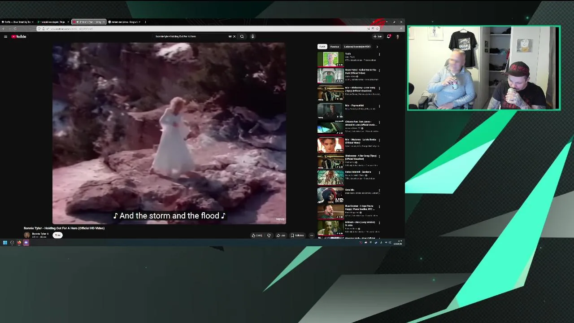The width and height of the screenshot is (574, 323).
Task: Open options menu for Eminem Stan video
Action: (x=379, y=223)
